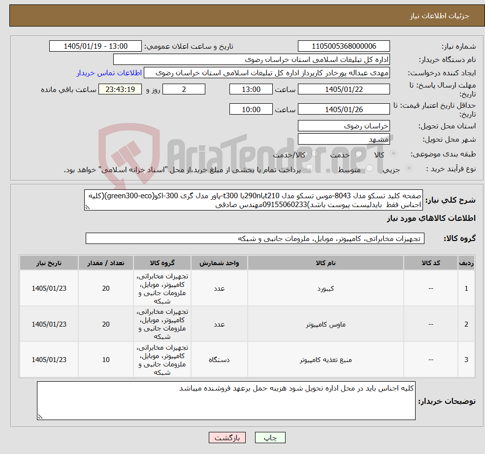The height and width of the screenshot is (454, 485).
Task: Click the remaining days field showing 2
Action: pyautogui.click(x=184, y=90)
